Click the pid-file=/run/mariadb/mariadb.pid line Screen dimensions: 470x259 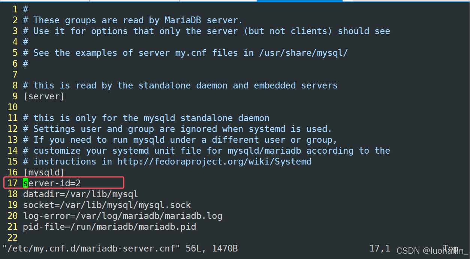[x=109, y=227]
